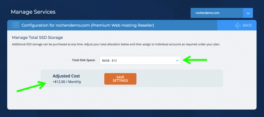Click the blue chevron inside disk space select

[x=177, y=61]
